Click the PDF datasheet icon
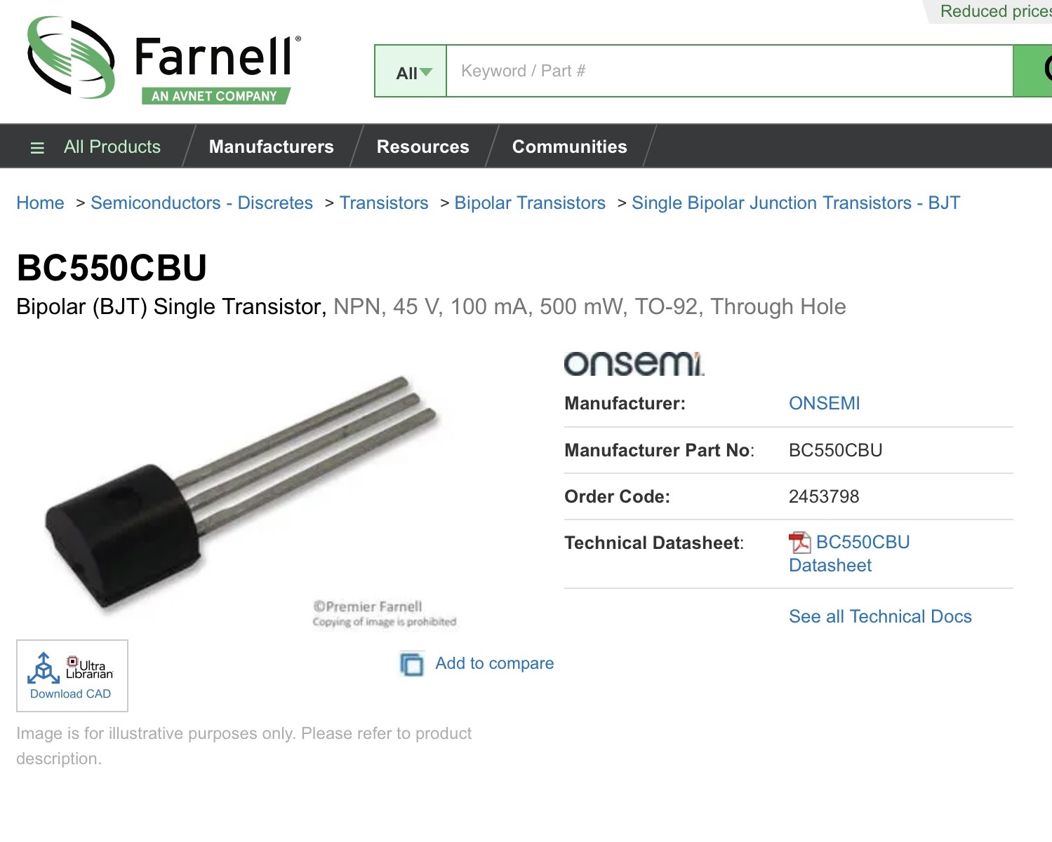The image size is (1052, 842). [799, 543]
